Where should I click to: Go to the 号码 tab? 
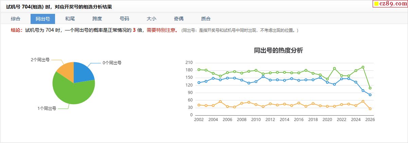(x=124, y=19)
